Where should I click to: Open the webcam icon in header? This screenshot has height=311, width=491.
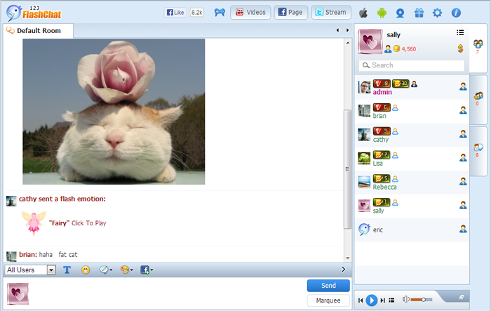click(x=400, y=13)
